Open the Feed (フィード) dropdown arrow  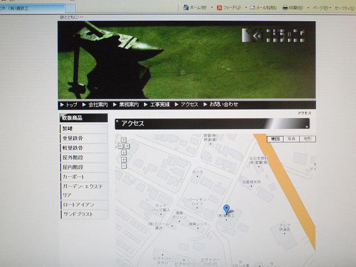pos(246,7)
